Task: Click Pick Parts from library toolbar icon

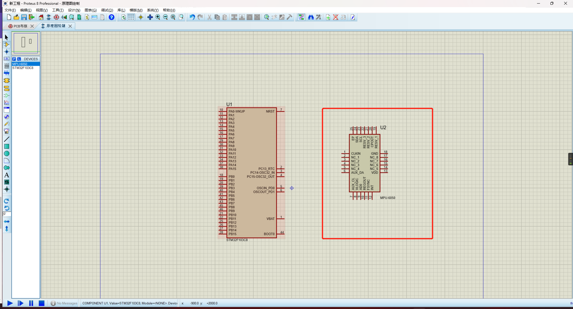Action: (267, 17)
